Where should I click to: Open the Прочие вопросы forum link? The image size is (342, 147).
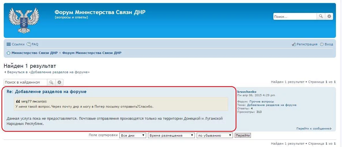[x=262, y=102]
